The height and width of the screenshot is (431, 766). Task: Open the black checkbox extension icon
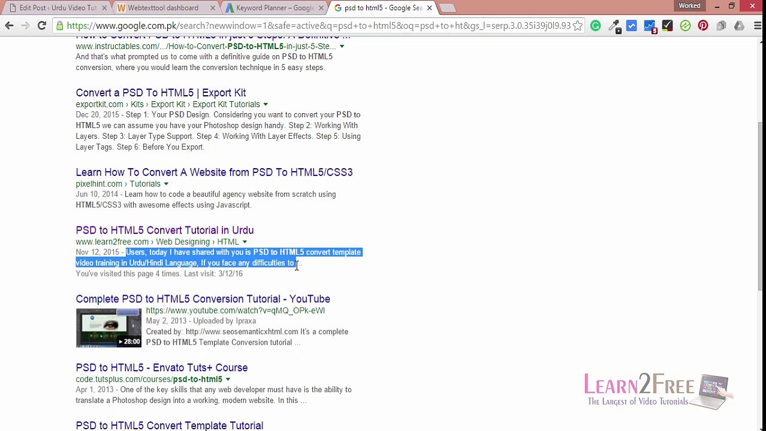click(667, 26)
